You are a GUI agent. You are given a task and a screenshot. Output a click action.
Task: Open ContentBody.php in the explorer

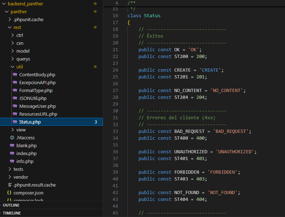click(37, 75)
